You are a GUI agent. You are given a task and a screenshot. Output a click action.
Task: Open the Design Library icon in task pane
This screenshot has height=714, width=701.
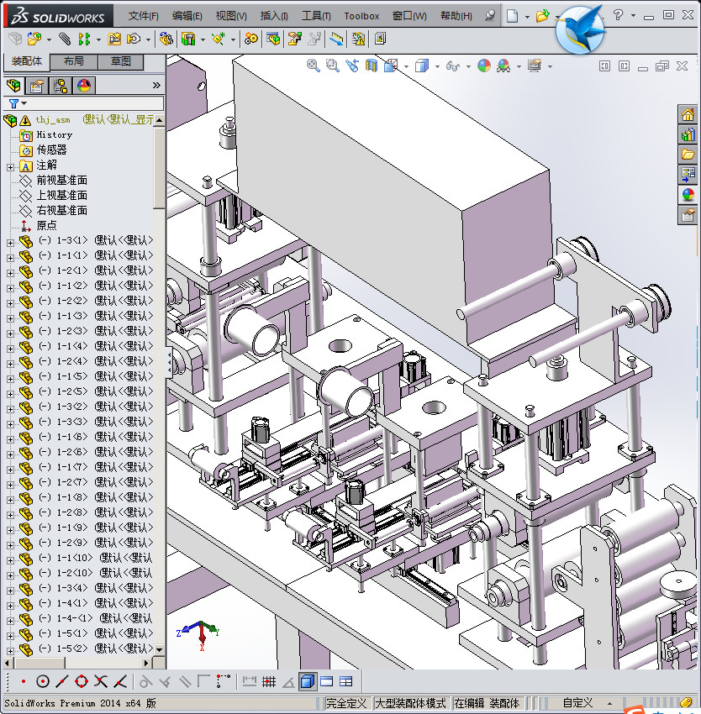(688, 134)
